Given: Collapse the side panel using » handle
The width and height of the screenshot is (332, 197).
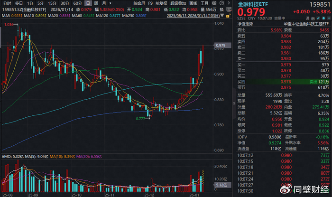Looking at the screenshot, I should point(234,103).
